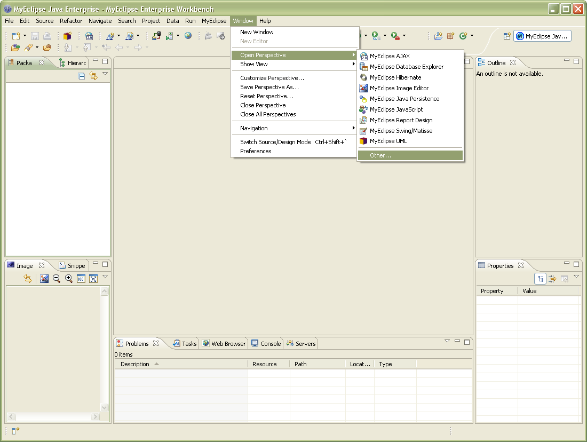This screenshot has height=442, width=587.
Task: Open the New Wizard dropdown arrow
Action: pos(25,36)
